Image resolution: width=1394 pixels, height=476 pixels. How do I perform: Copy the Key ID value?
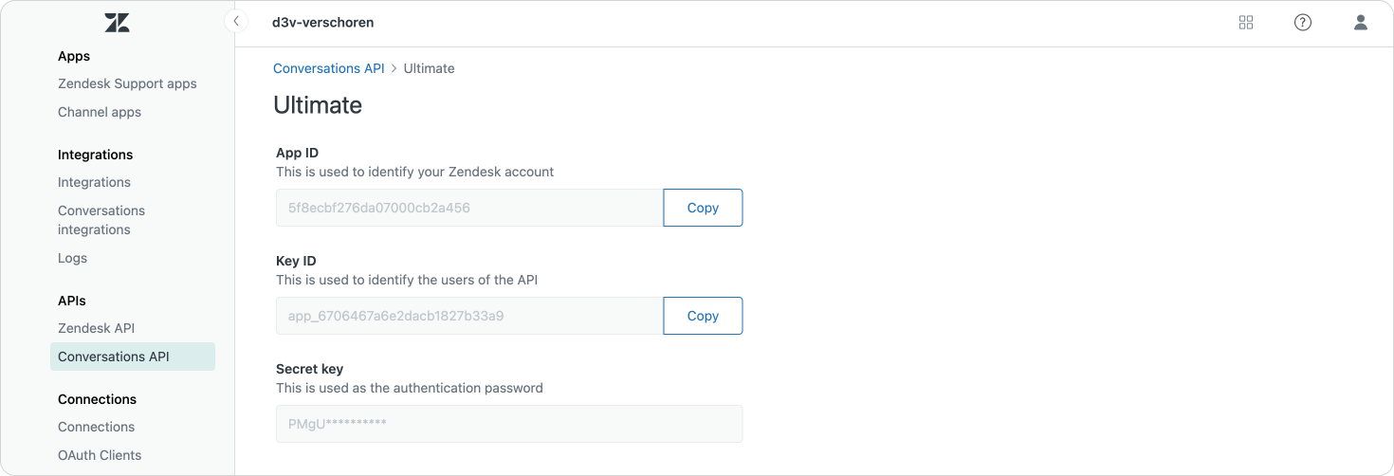point(702,316)
